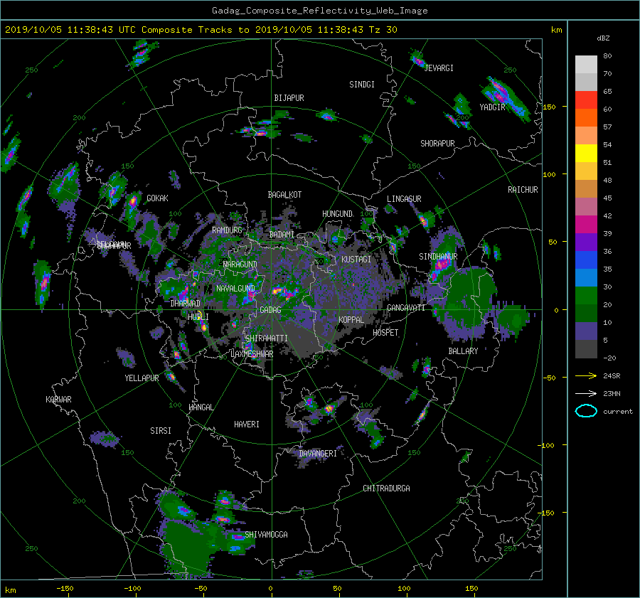
Task: Pick the bright green 30-20 dBZ swatch
Action: [x=586, y=296]
